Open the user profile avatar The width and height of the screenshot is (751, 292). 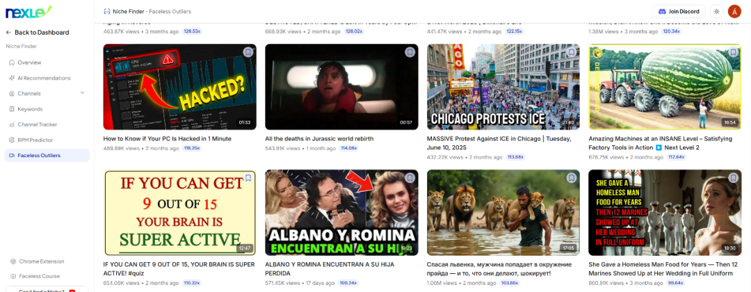734,12
